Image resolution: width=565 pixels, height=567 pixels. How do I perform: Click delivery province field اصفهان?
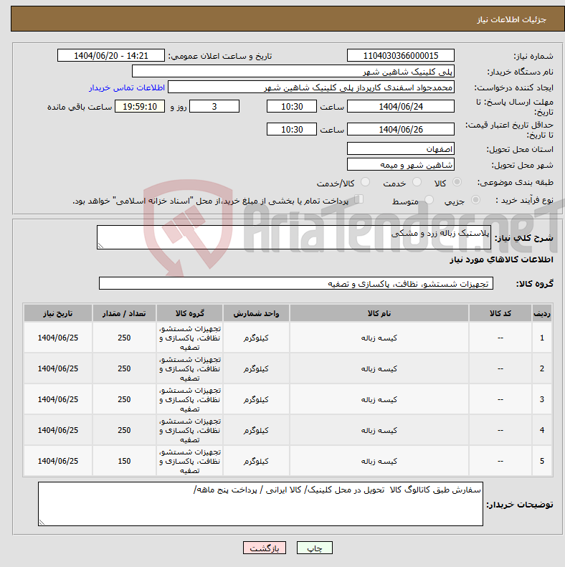(x=400, y=148)
